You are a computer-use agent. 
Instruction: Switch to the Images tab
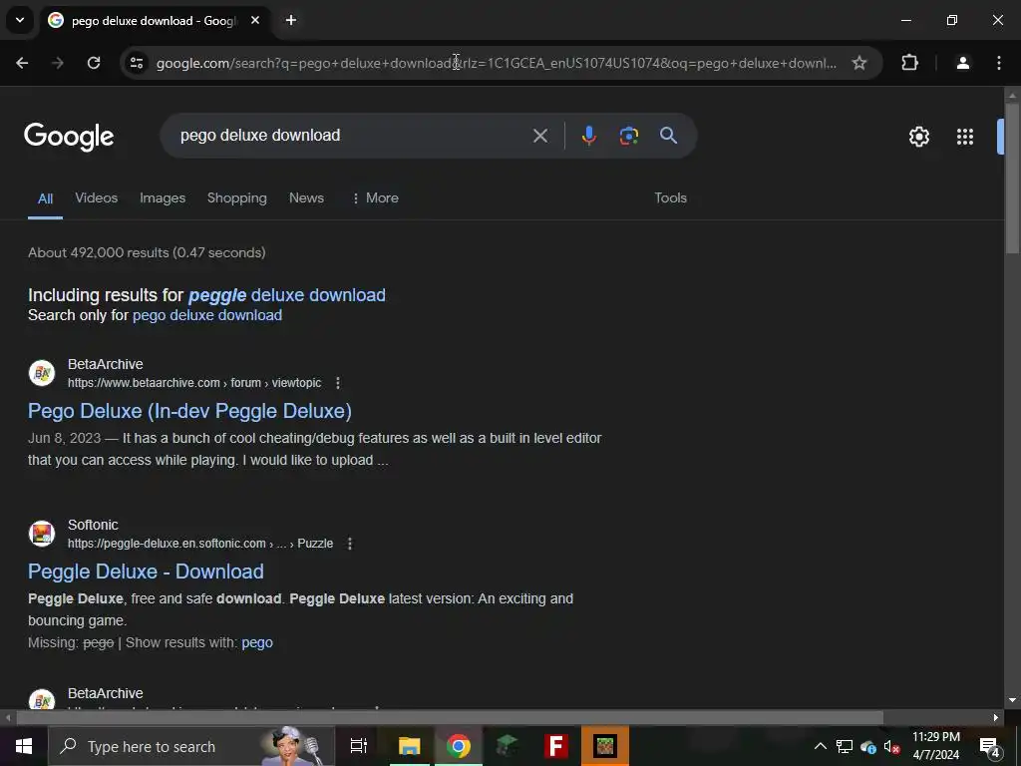163,197
